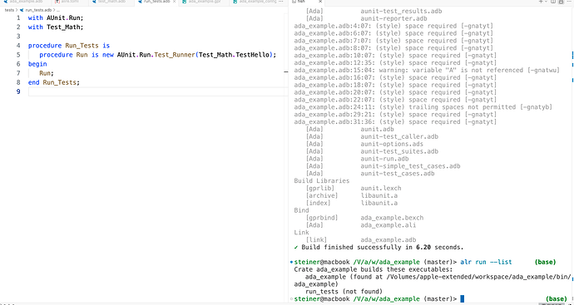The image size is (574, 305).
Task: Click the terminal vertical scrollbar
Action: [x=572, y=154]
